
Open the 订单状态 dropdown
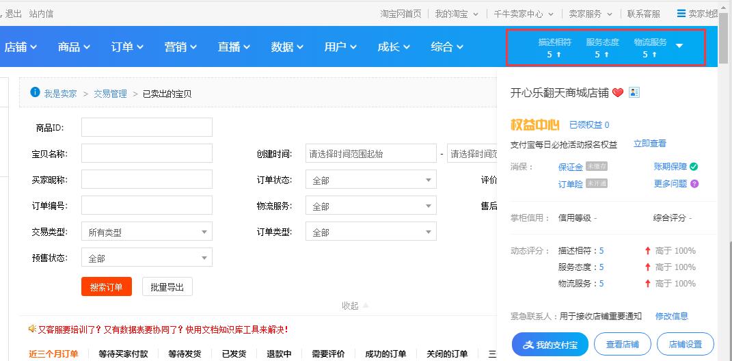pyautogui.click(x=371, y=180)
